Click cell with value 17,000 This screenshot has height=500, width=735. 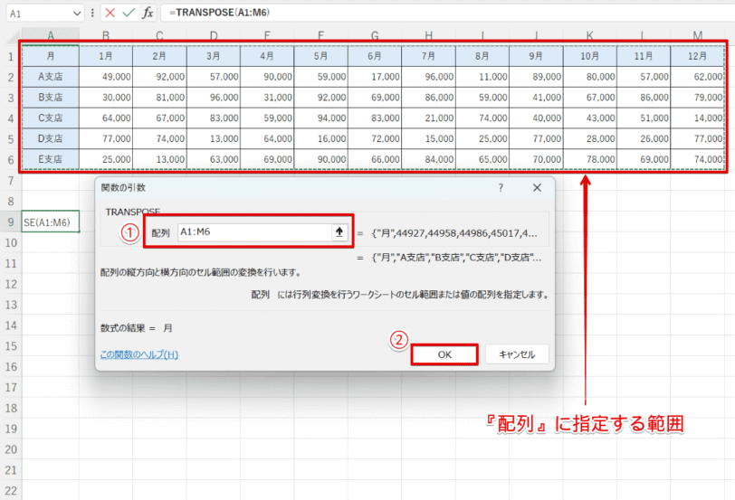(x=375, y=77)
